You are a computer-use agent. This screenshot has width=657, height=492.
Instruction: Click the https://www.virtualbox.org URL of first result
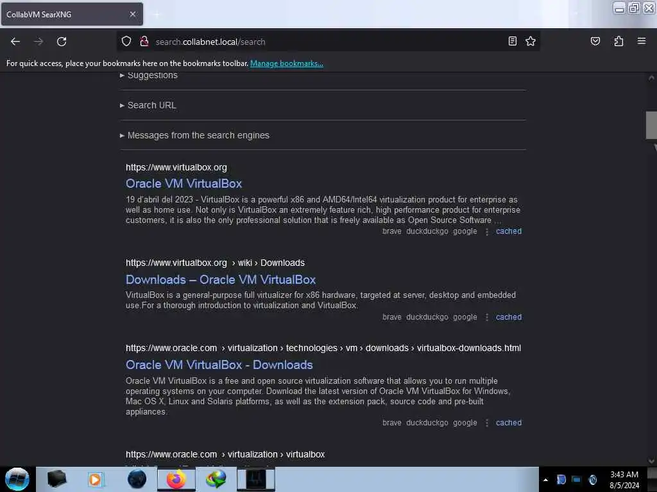point(176,167)
